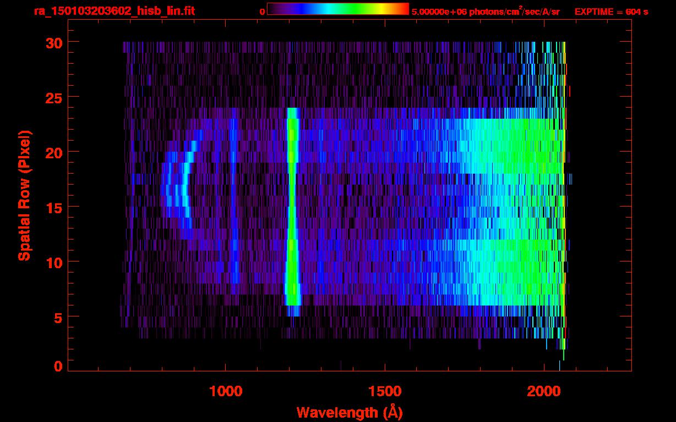
Task: Click the rainbow color scale bar
Action: pyautogui.click(x=337, y=9)
